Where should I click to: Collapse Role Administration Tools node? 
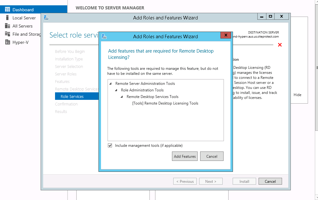[x=116, y=90]
